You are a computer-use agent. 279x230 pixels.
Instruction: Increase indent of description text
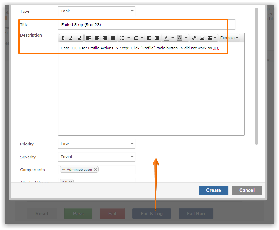tap(157, 38)
